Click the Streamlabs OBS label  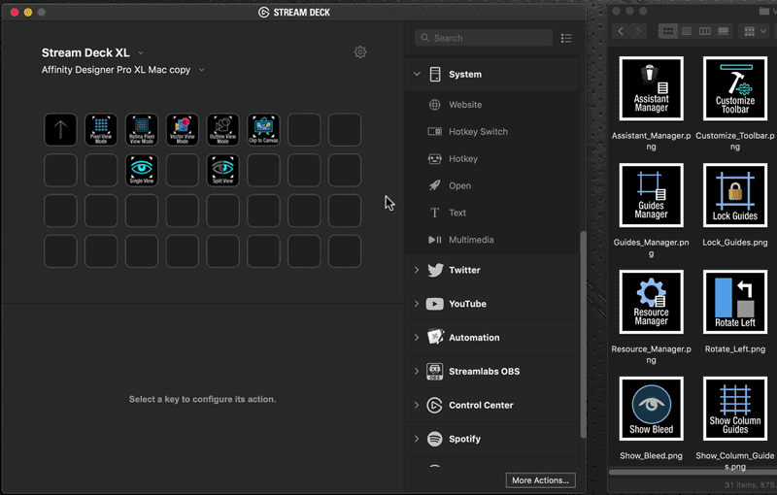click(484, 371)
